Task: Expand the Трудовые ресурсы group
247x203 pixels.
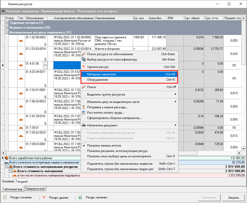Action: [6, 23]
